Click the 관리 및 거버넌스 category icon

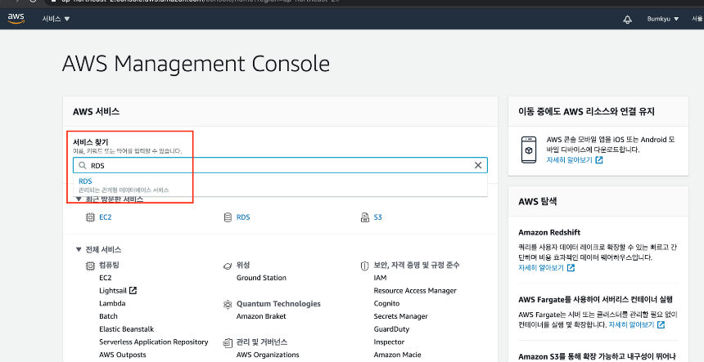tap(228, 342)
